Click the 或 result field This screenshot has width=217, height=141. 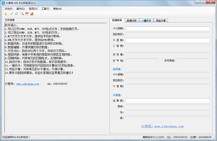(167, 118)
